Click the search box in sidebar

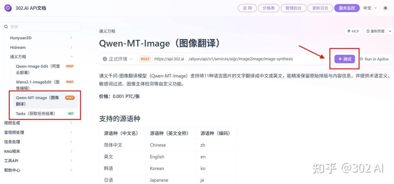pos(42,27)
